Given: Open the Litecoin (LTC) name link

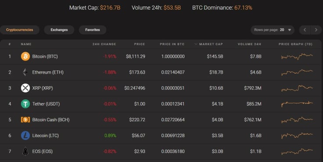Looking at the screenshot, I should 46,135.
